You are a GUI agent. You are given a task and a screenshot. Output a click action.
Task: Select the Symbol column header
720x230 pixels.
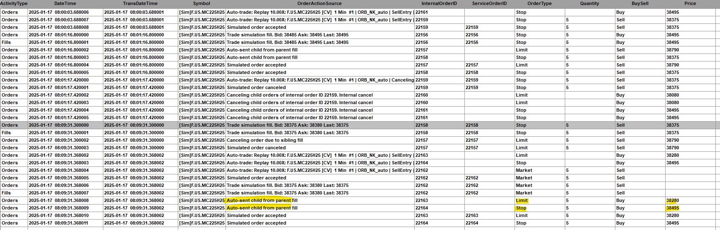pyautogui.click(x=202, y=3)
